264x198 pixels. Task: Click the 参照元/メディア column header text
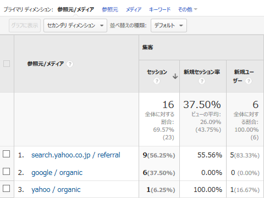click(x=46, y=64)
